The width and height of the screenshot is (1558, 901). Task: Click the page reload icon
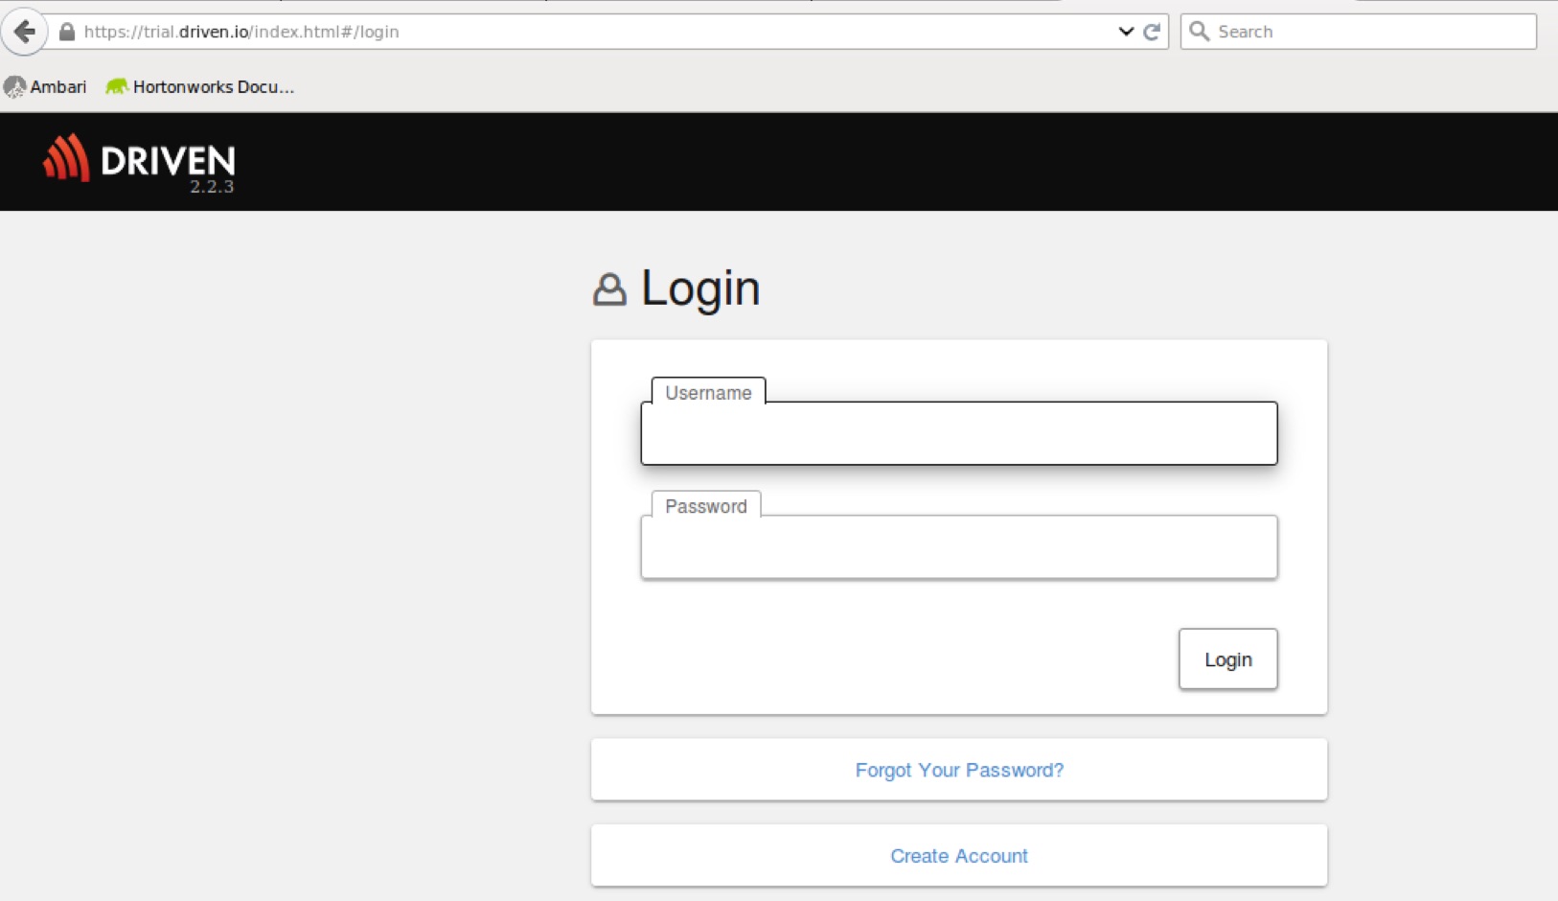tap(1154, 30)
